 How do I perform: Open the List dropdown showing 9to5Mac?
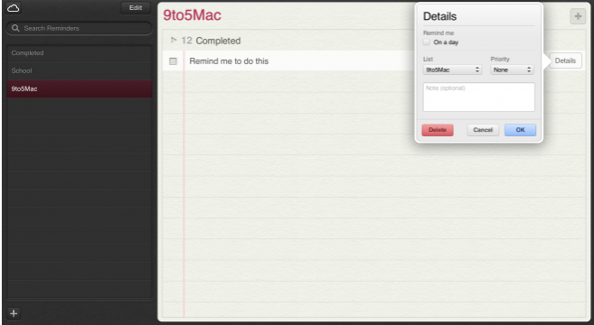tap(452, 70)
